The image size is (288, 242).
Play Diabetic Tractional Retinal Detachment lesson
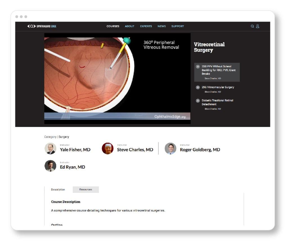pos(198,101)
